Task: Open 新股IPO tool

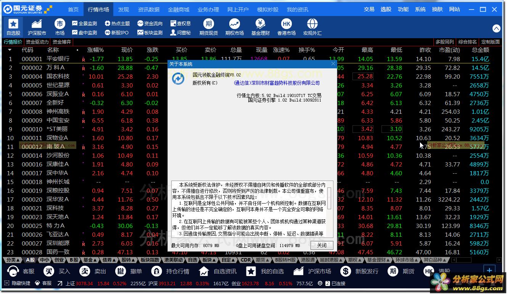Action: coord(117,33)
